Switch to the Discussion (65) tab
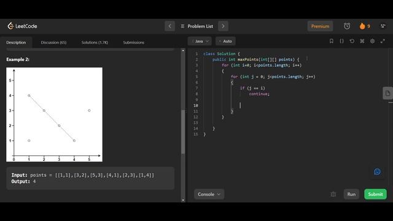The image size is (393, 221). (x=53, y=42)
